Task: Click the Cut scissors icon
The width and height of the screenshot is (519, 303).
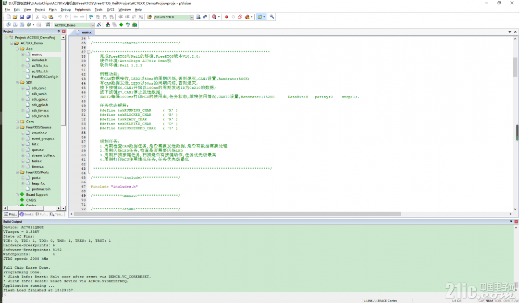Action: coord(37,17)
